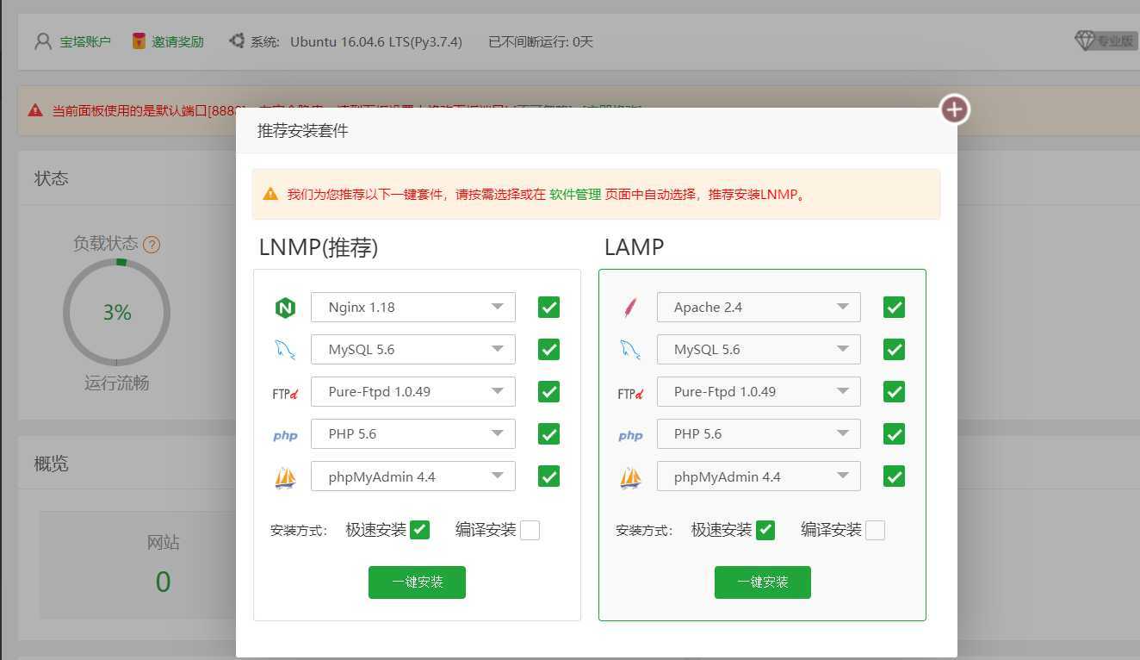Click the professional edition diamond icon
The width and height of the screenshot is (1140, 660).
tap(1085, 40)
